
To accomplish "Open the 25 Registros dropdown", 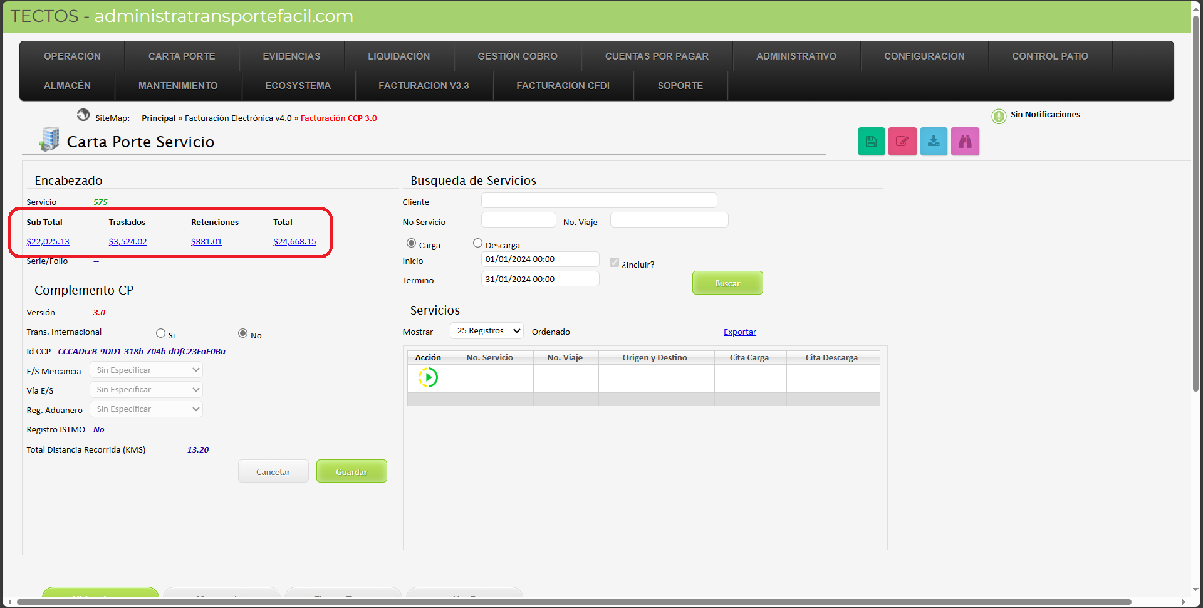I will (487, 331).
